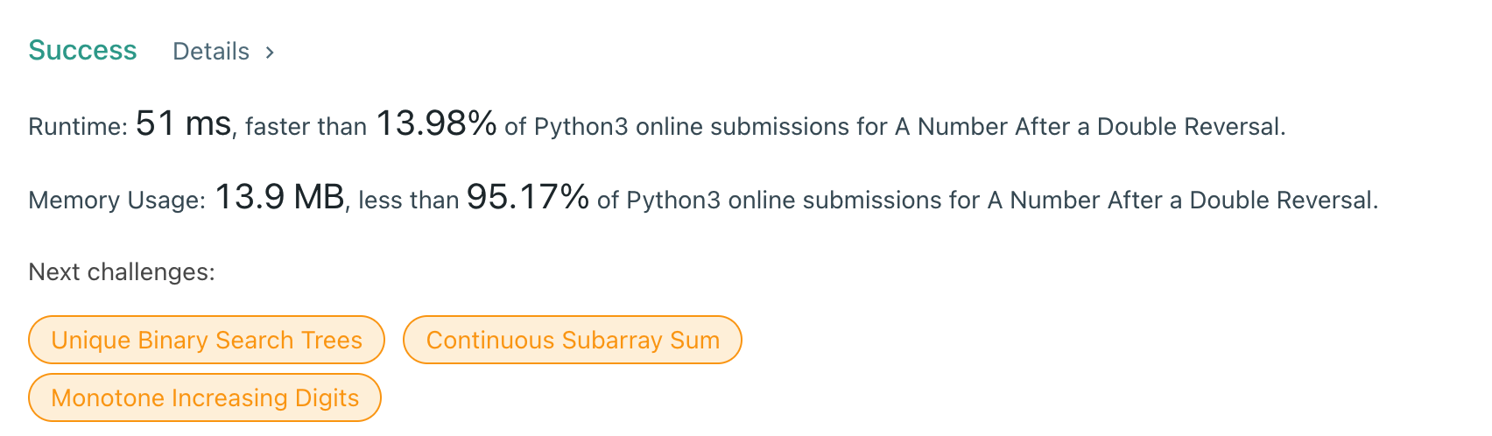Expand the chevron arrow beside Details
1492x436 pixels.
[x=270, y=53]
